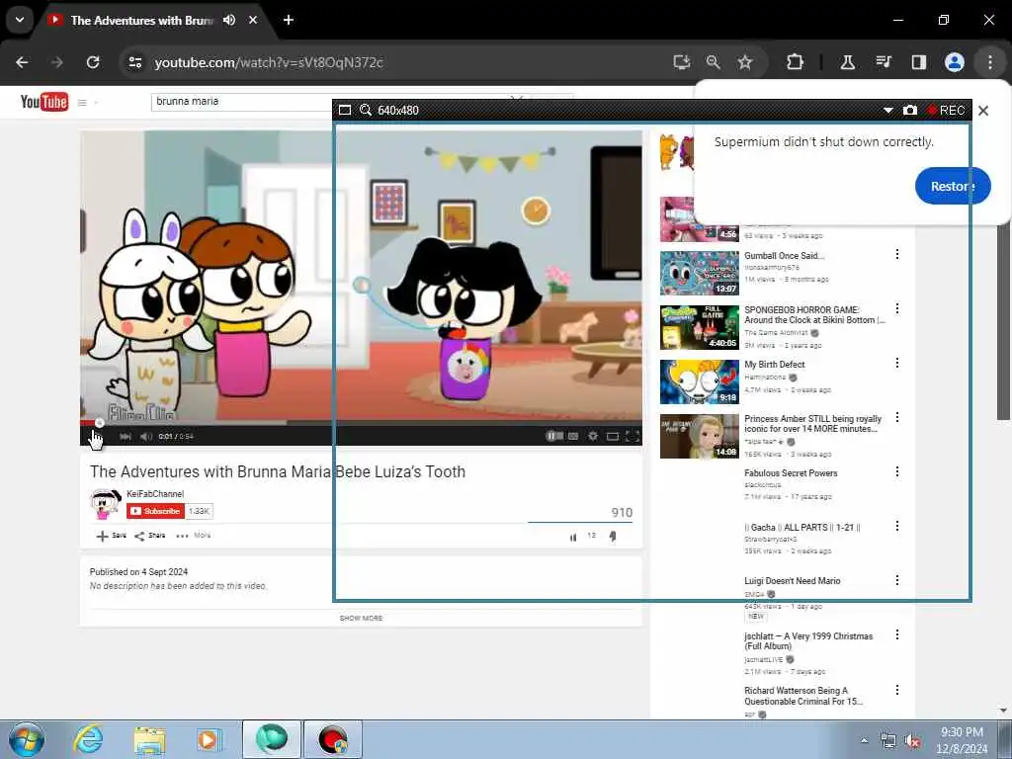1012x759 pixels.
Task: Launch Internet Explorer from the taskbar
Action: click(x=88, y=739)
